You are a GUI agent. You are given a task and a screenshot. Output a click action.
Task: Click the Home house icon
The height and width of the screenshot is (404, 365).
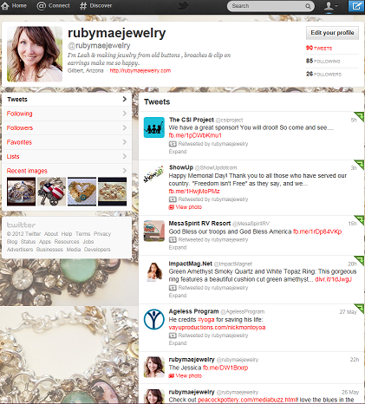tap(5, 6)
